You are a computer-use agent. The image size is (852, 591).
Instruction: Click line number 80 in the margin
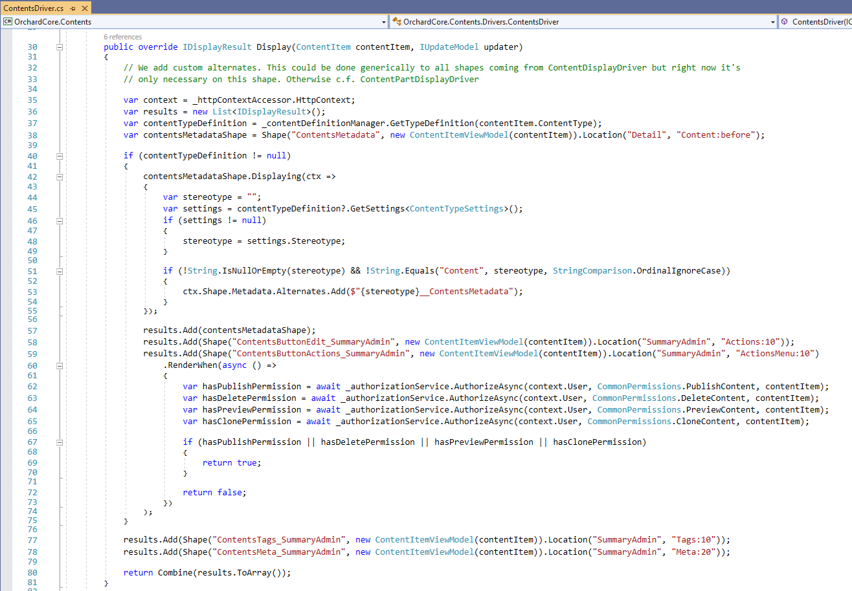32,573
